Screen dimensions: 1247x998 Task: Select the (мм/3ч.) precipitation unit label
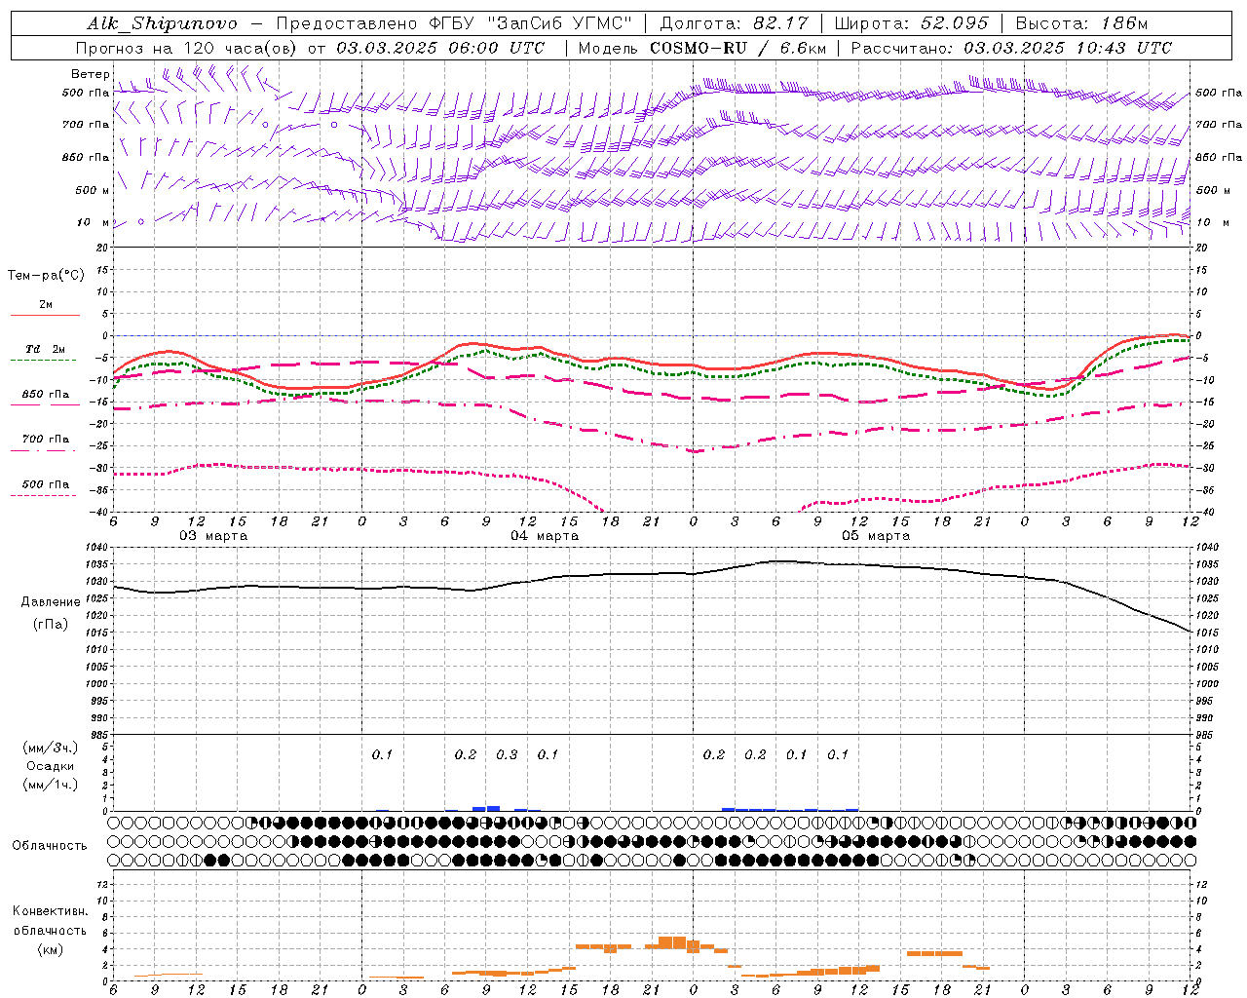(51, 748)
